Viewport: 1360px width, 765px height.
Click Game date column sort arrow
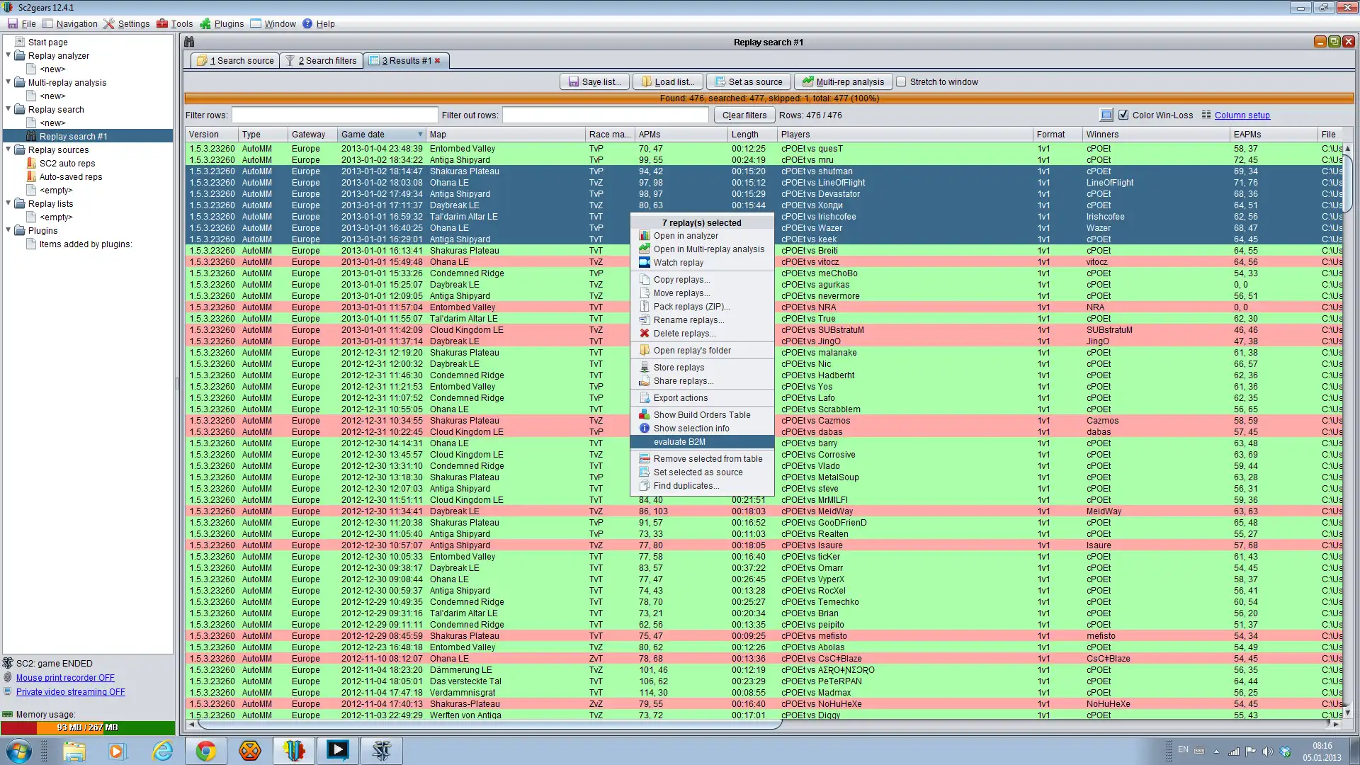(x=420, y=135)
